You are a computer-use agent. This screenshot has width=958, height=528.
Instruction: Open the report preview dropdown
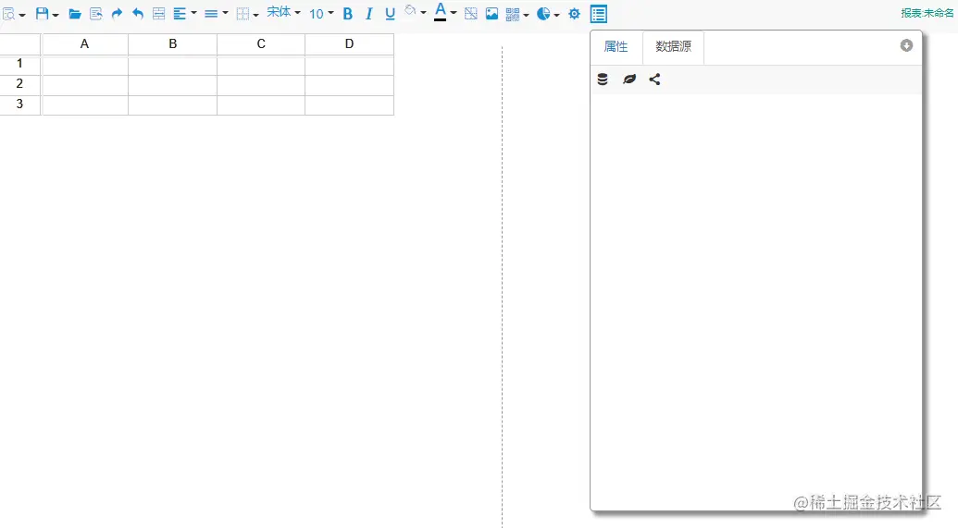click(14, 14)
